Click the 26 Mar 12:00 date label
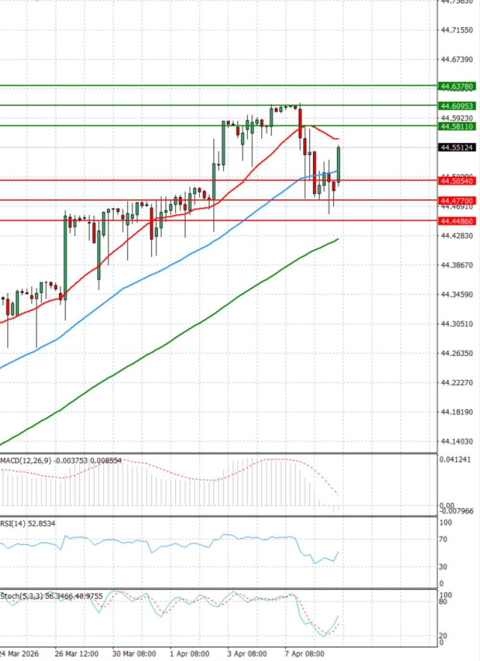The width and height of the screenshot is (480, 661). pyautogui.click(x=77, y=654)
